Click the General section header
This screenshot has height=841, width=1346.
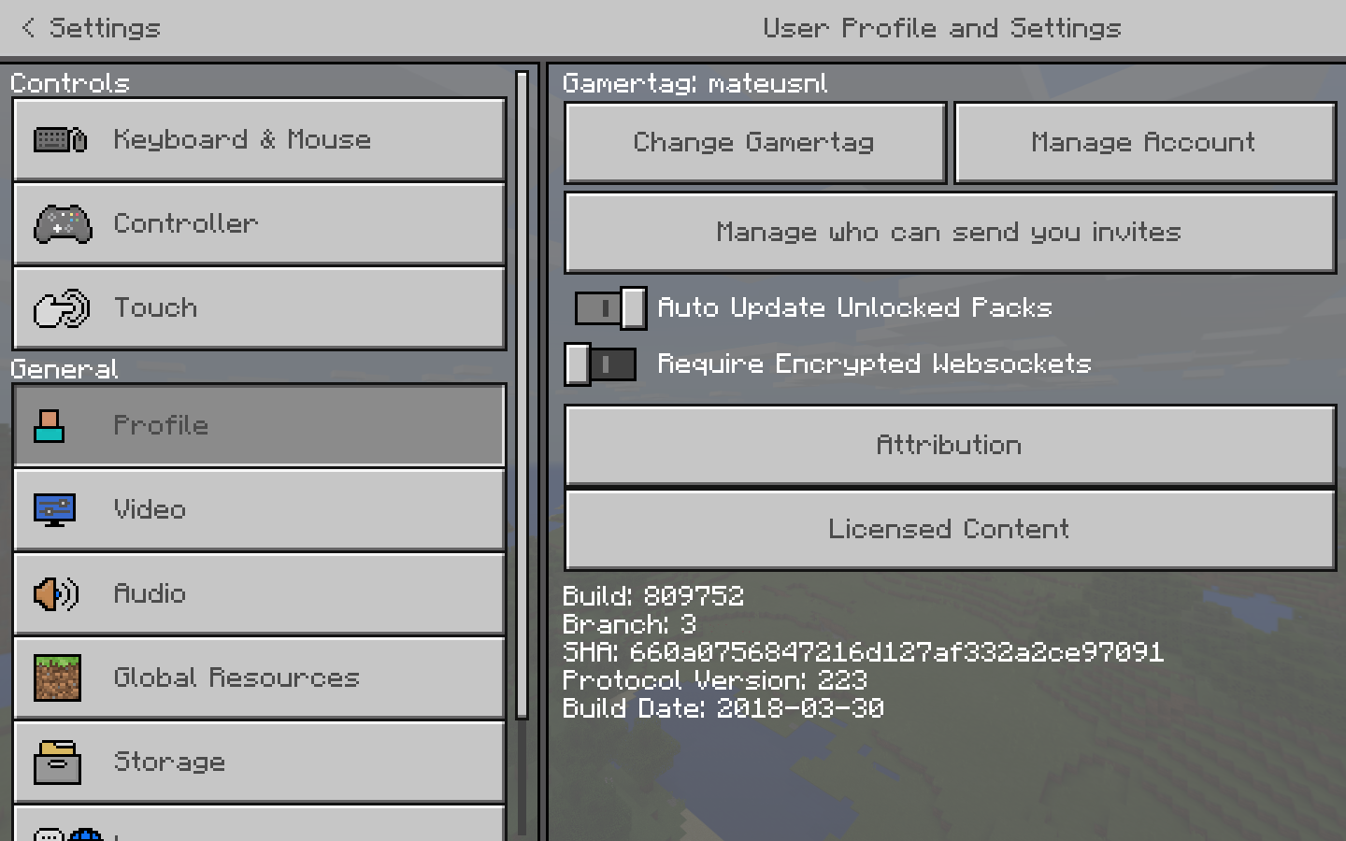(x=64, y=369)
